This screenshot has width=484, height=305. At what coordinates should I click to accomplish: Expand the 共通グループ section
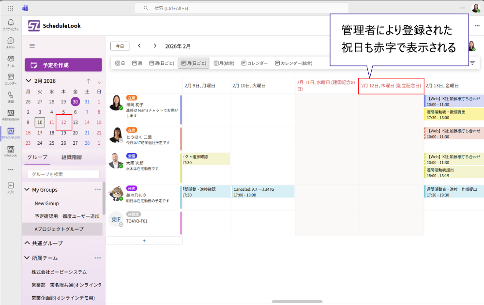(x=27, y=243)
